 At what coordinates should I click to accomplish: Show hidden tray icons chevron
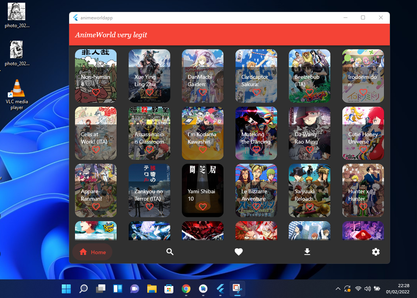point(338,289)
